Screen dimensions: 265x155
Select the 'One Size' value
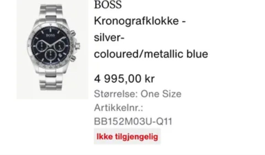[x=161, y=94]
